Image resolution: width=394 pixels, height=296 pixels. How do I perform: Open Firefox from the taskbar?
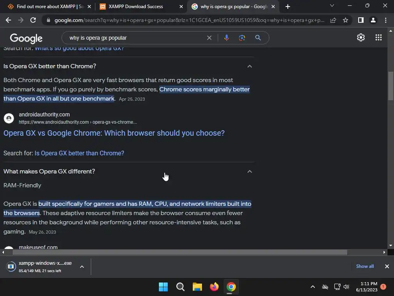pos(214,287)
